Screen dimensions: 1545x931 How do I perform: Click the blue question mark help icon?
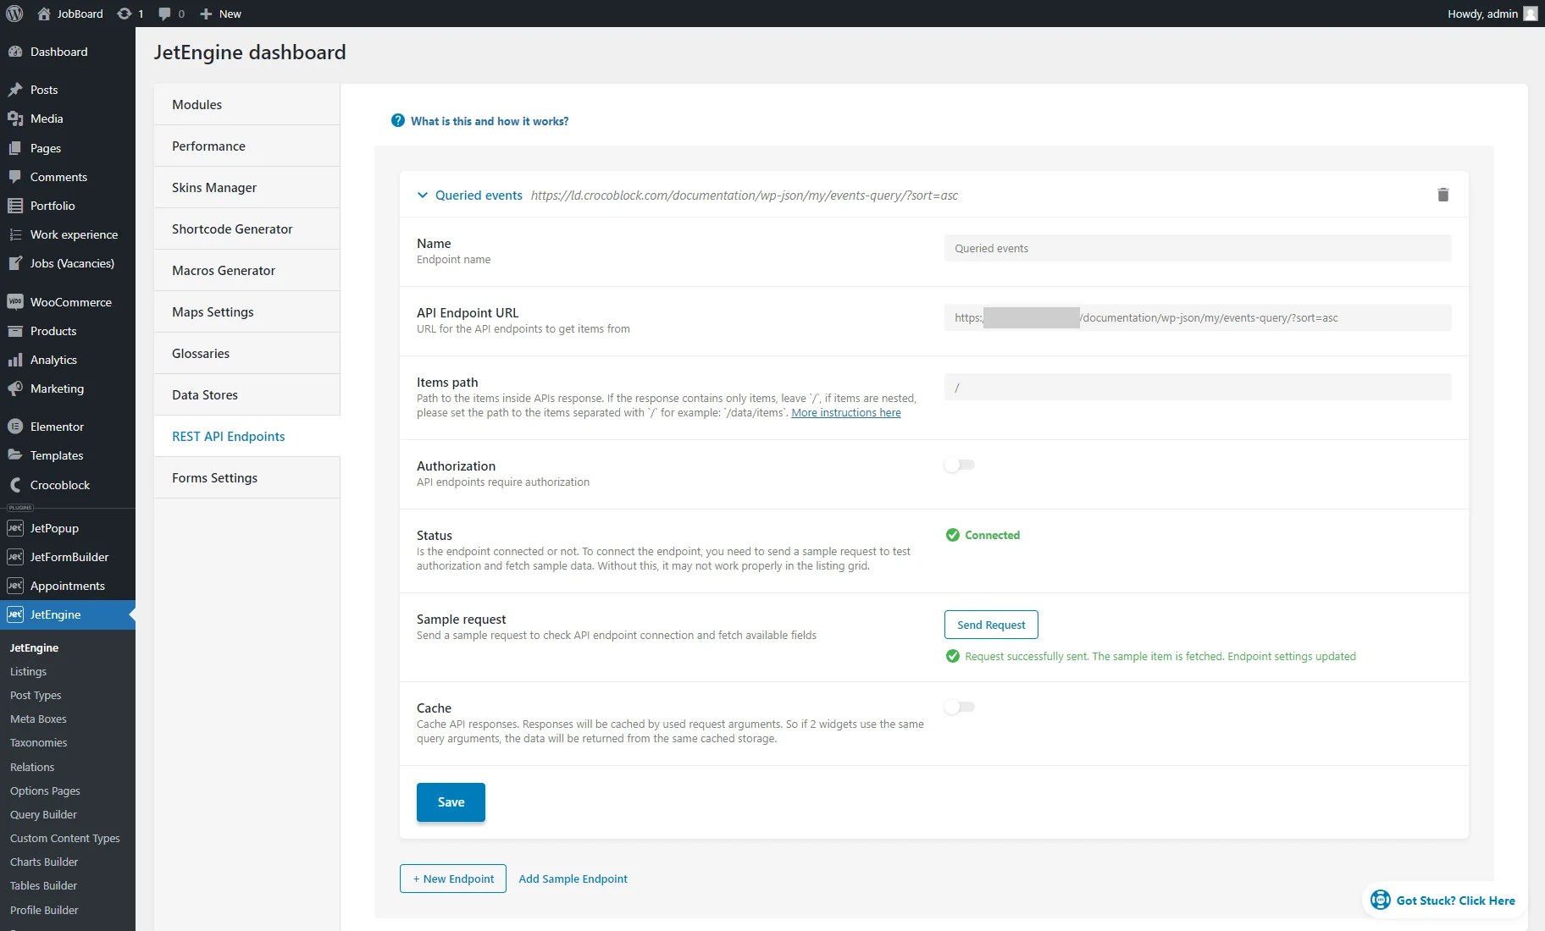[x=398, y=121]
